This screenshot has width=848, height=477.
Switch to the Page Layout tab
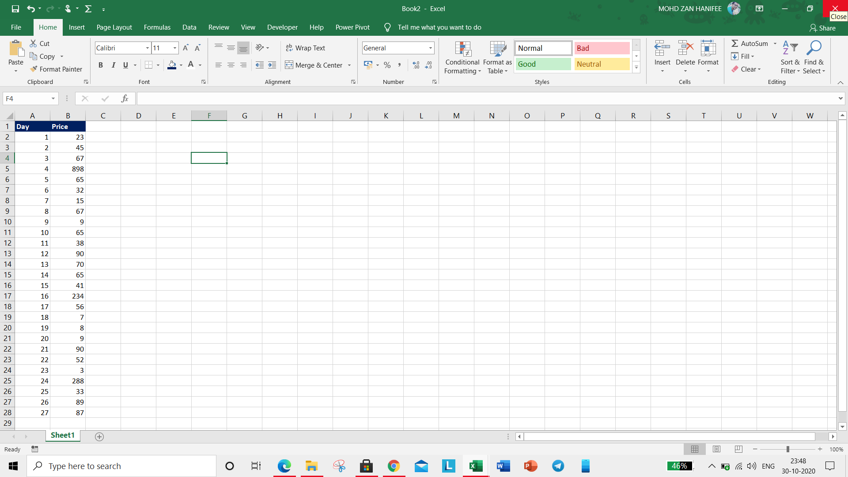click(x=114, y=27)
